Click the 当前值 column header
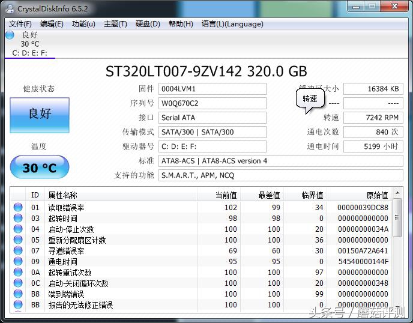 coord(219,195)
